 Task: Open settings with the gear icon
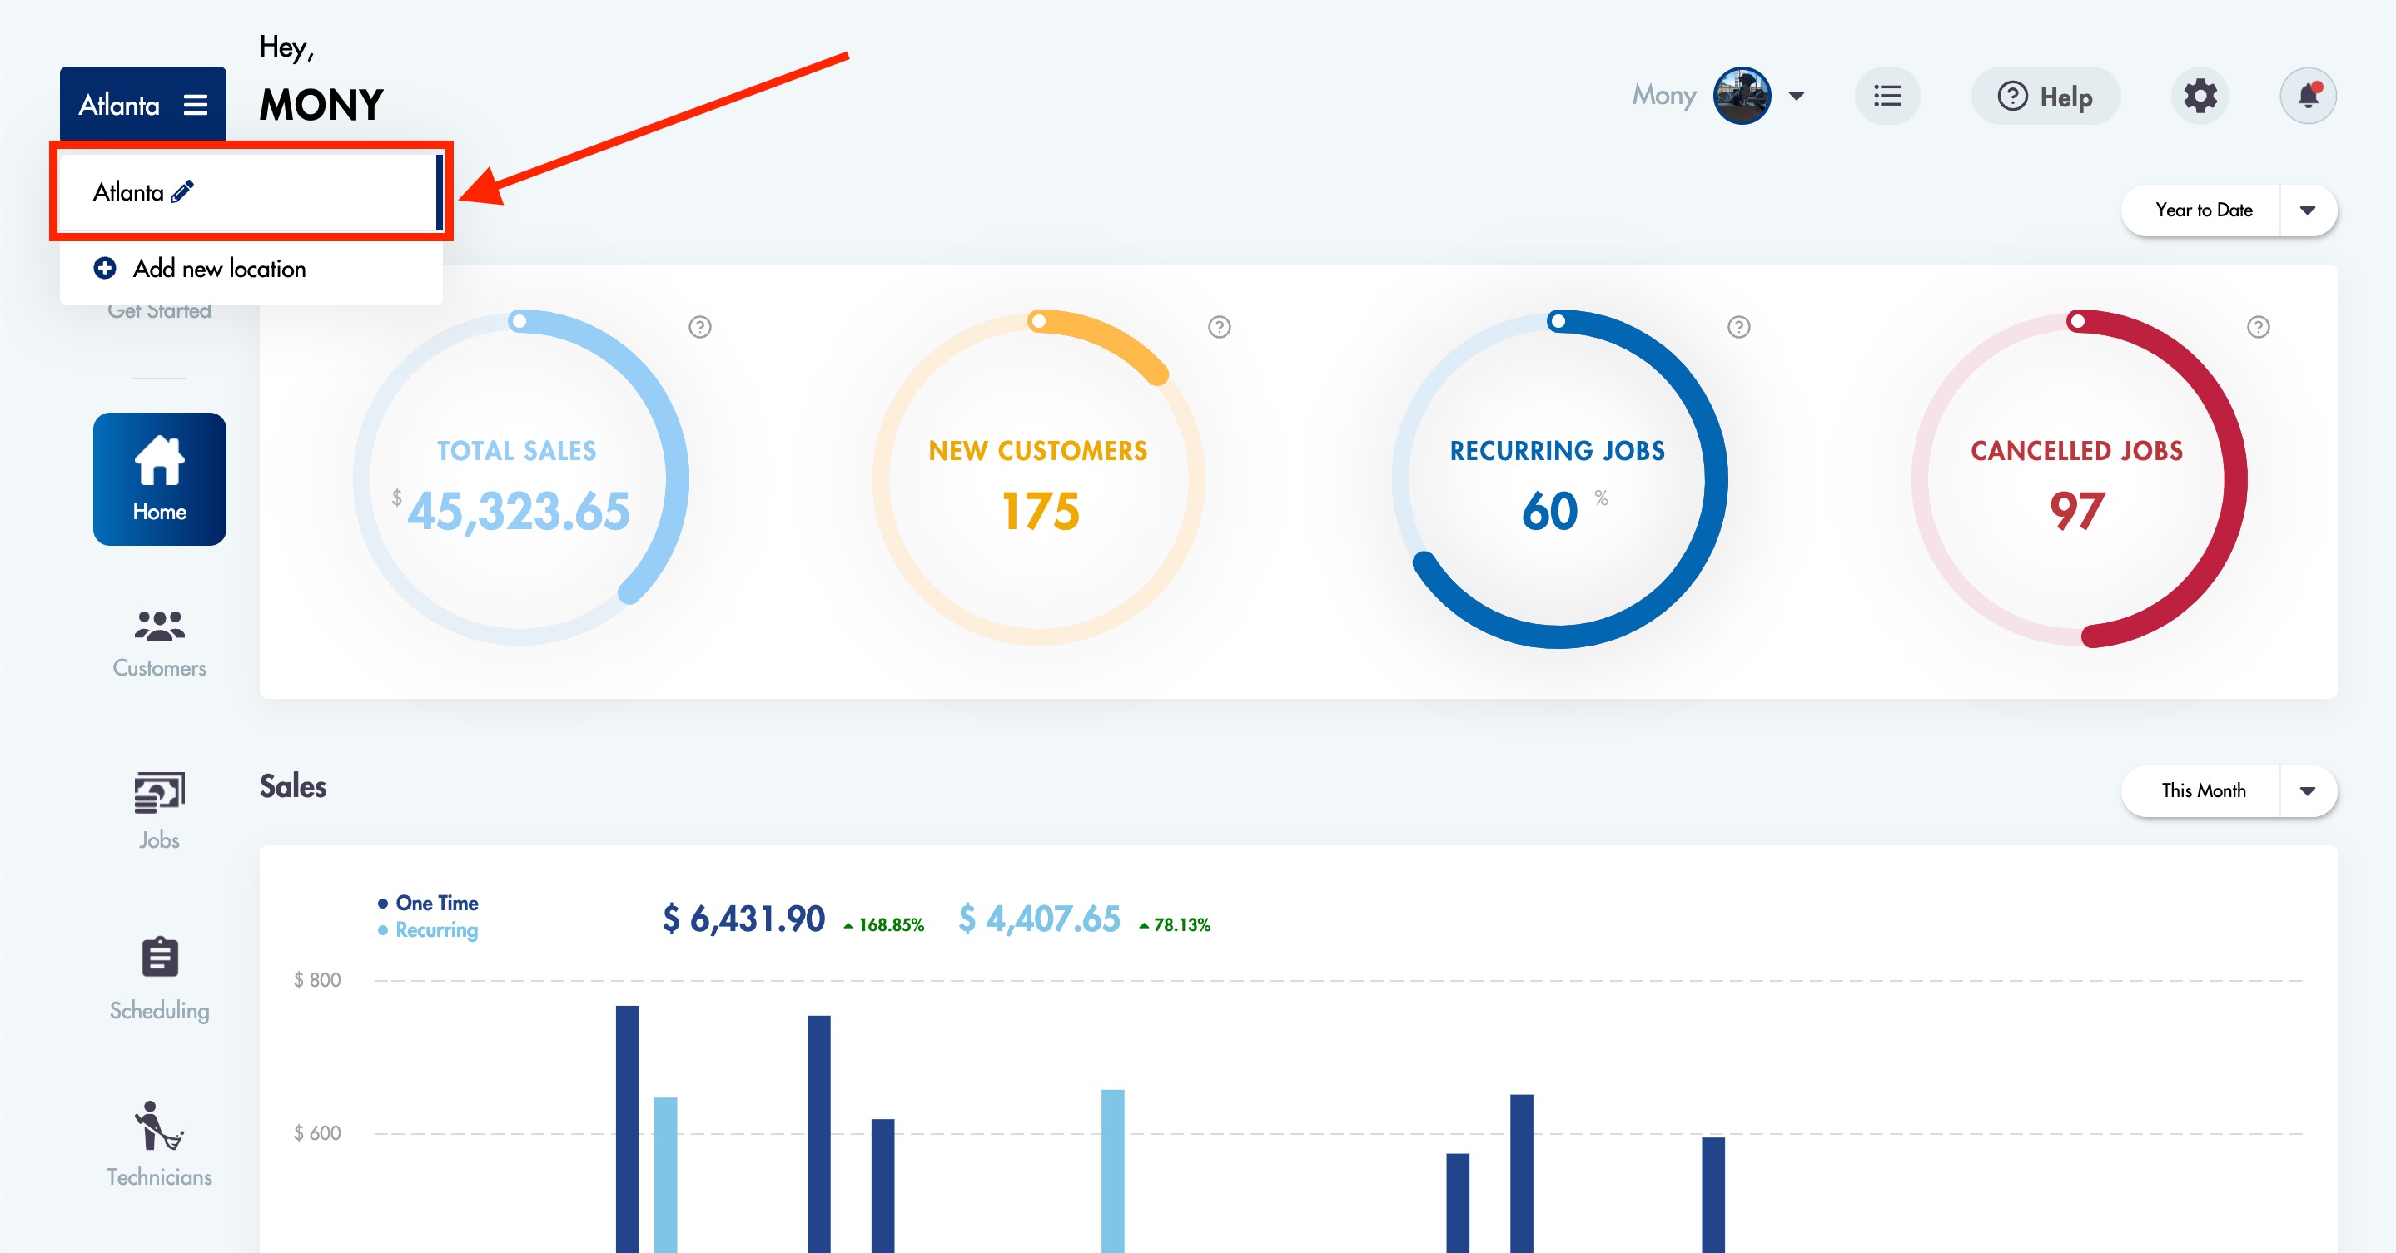(x=2200, y=96)
